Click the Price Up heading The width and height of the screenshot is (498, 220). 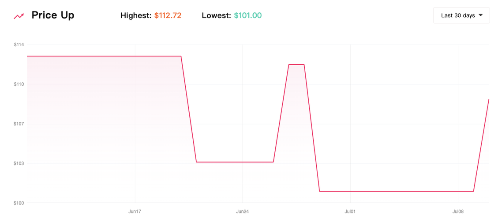pyautogui.click(x=53, y=15)
